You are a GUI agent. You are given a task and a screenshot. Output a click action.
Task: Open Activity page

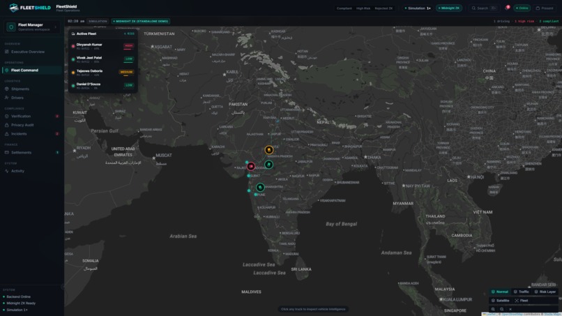click(31, 171)
